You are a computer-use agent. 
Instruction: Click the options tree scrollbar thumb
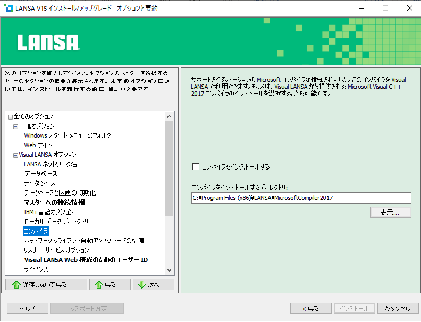click(x=169, y=168)
